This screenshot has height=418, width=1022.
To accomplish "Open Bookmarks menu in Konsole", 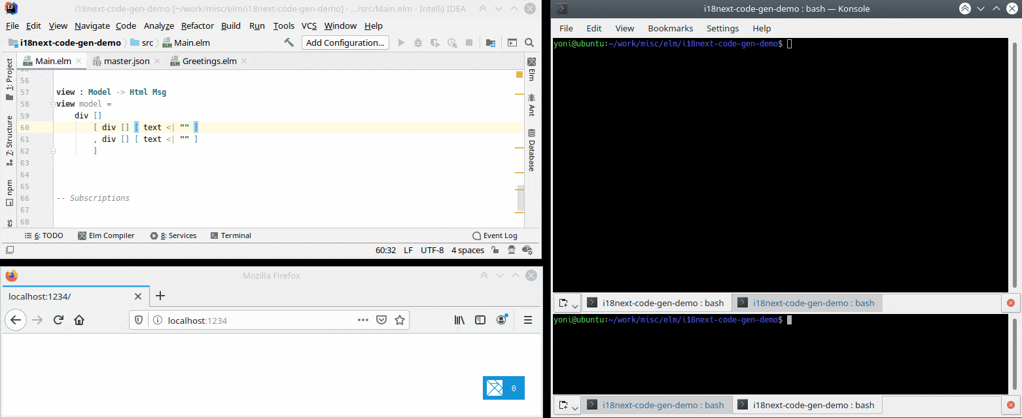I will click(x=670, y=28).
